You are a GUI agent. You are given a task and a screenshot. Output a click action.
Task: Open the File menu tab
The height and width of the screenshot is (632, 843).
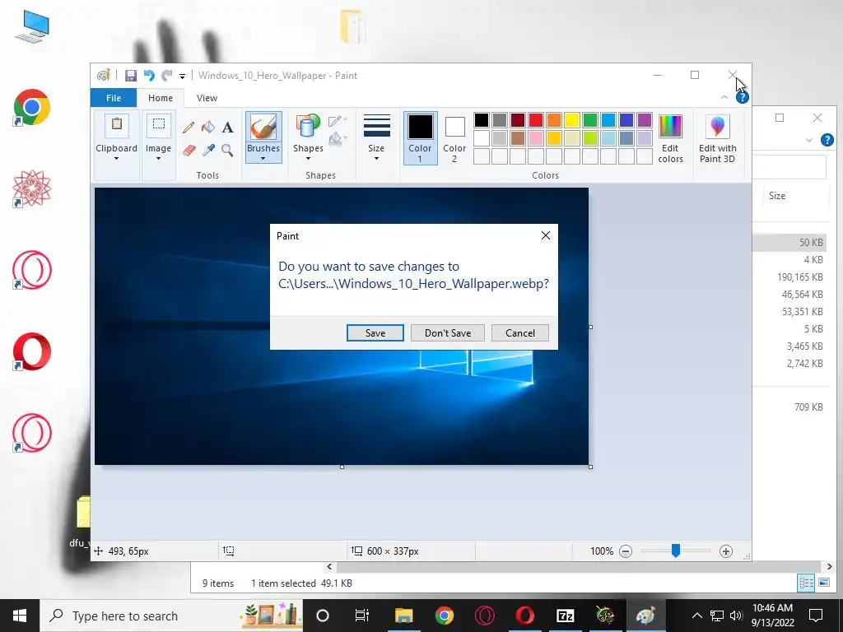114,98
